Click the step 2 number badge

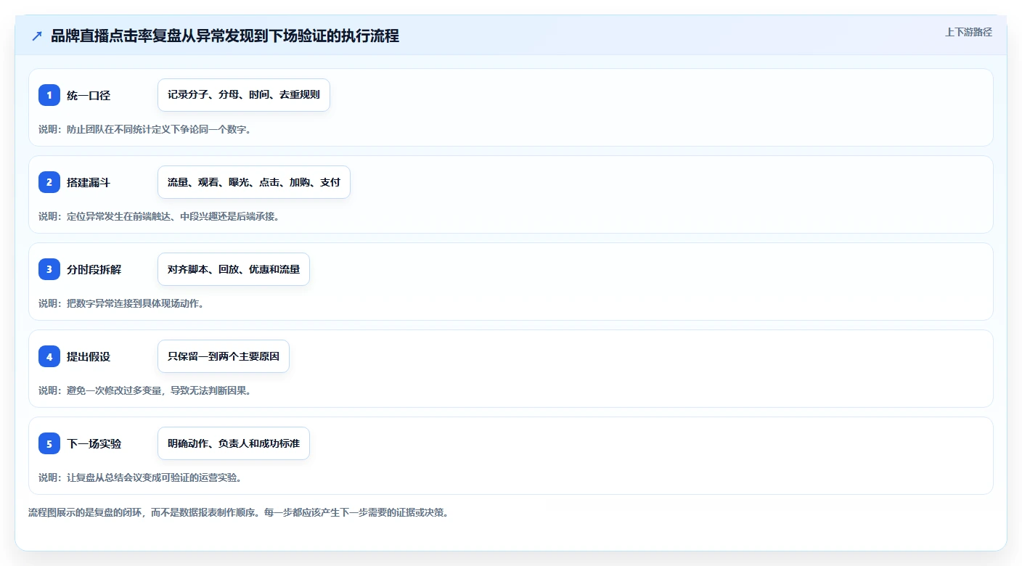pyautogui.click(x=49, y=182)
